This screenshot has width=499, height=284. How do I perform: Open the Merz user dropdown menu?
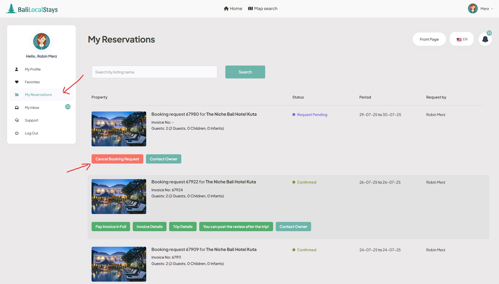[486, 9]
